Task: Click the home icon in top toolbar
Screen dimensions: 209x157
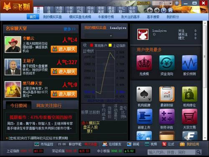Action: click(170, 10)
